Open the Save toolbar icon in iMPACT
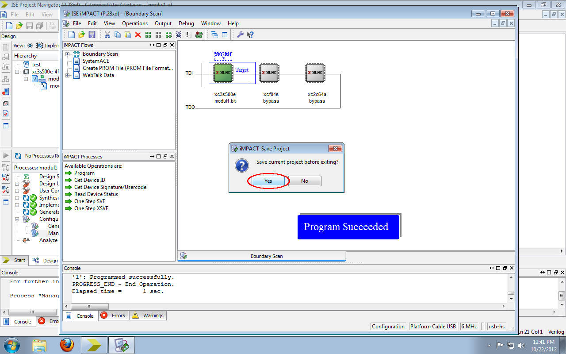The height and width of the screenshot is (354, 566). [92, 35]
